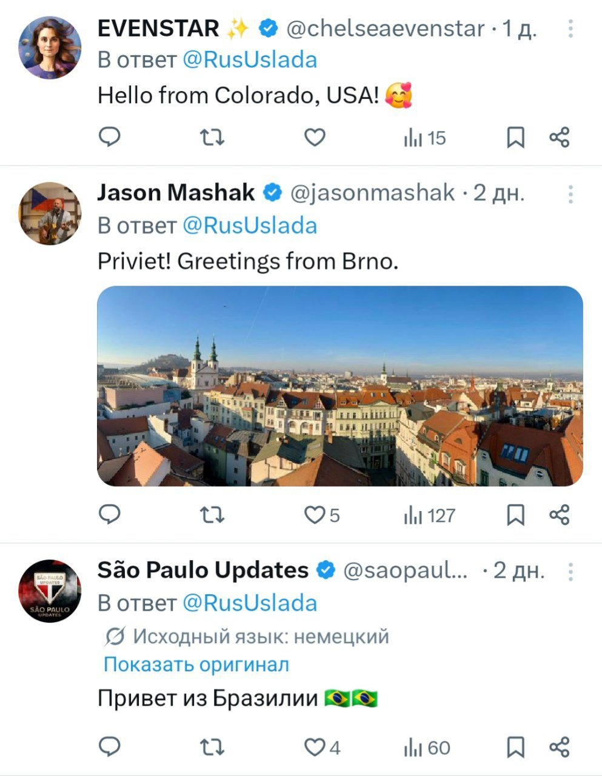
Task: Open Jason Mashak's profile avatar
Action: pyautogui.click(x=50, y=213)
